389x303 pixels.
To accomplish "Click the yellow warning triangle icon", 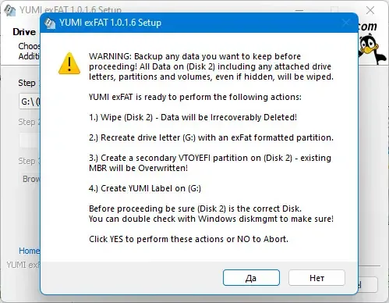I will (x=69, y=63).
